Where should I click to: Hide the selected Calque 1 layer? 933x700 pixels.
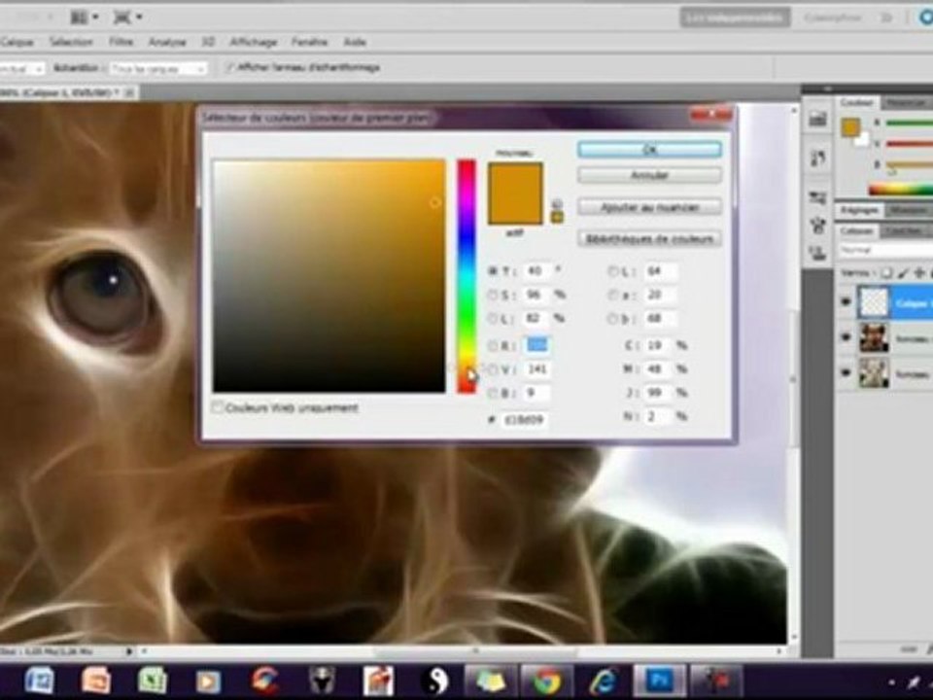pos(846,301)
